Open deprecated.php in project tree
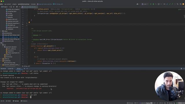 (x=8, y=41)
